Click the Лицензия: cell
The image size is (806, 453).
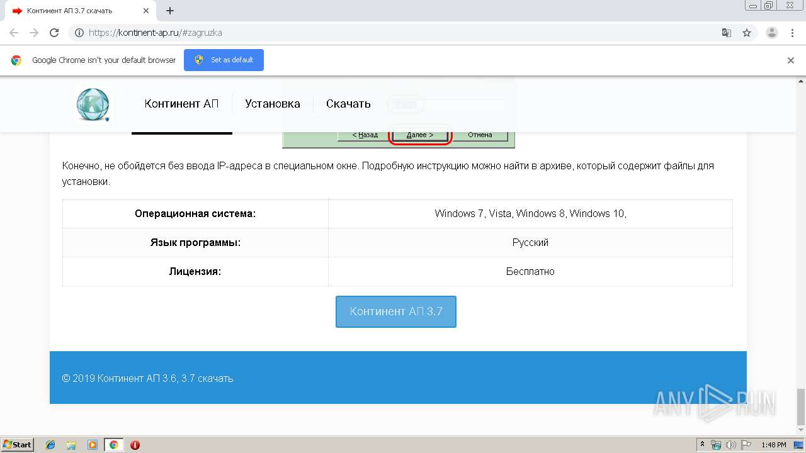click(195, 272)
